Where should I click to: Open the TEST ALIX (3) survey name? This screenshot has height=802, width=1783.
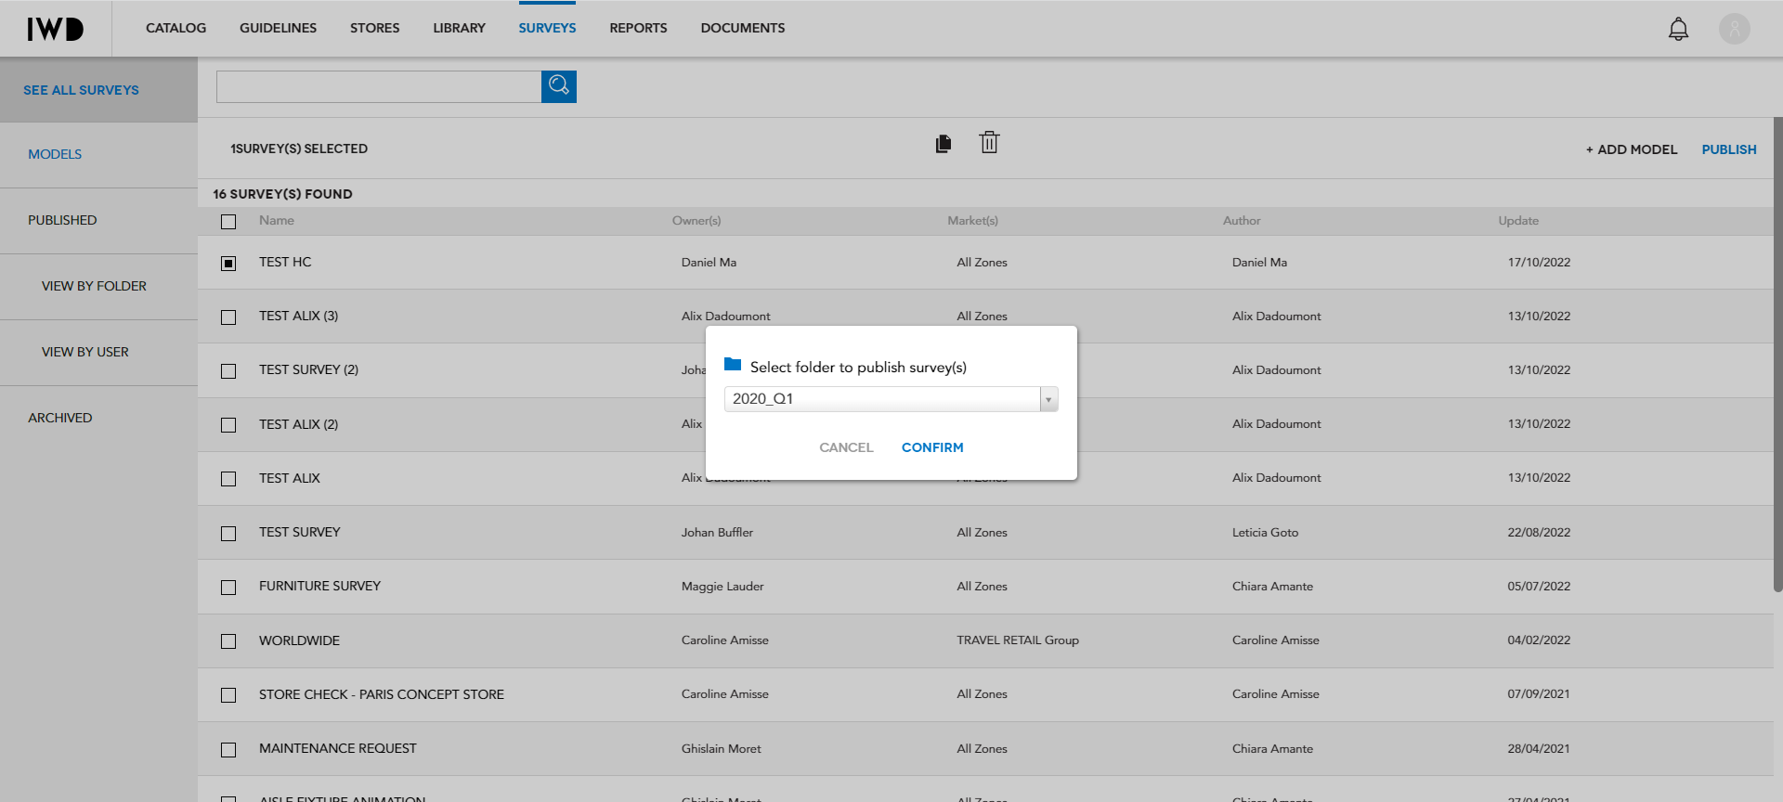298,316
